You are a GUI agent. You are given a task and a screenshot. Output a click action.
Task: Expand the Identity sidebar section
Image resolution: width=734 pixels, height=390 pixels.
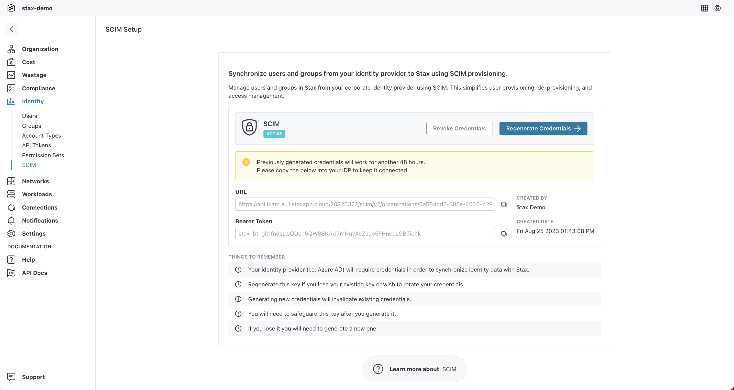33,101
